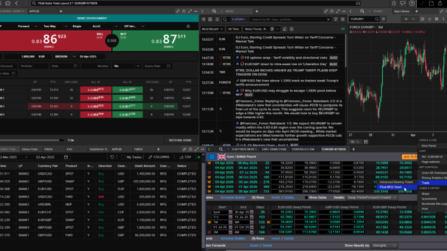The image size is (447, 251).
Task: Select the USD/BRL NDF row in blotter
Action: 100,205
